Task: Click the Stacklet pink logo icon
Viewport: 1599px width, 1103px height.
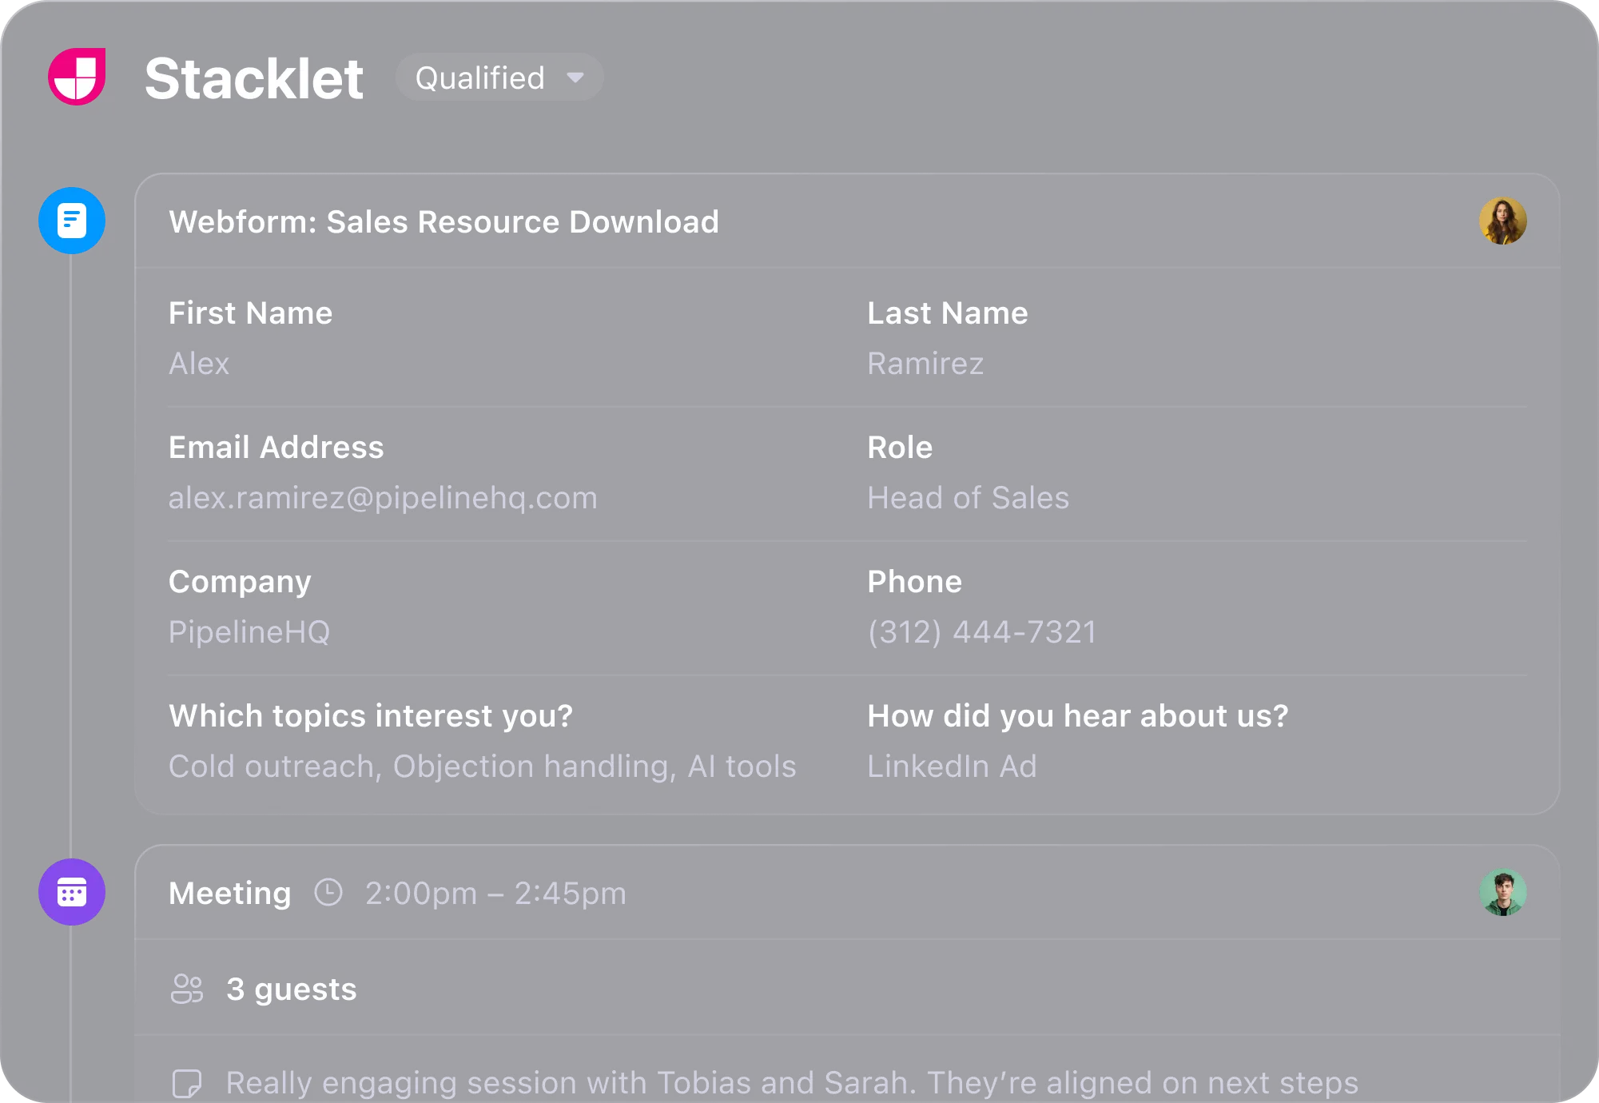Action: (x=77, y=77)
